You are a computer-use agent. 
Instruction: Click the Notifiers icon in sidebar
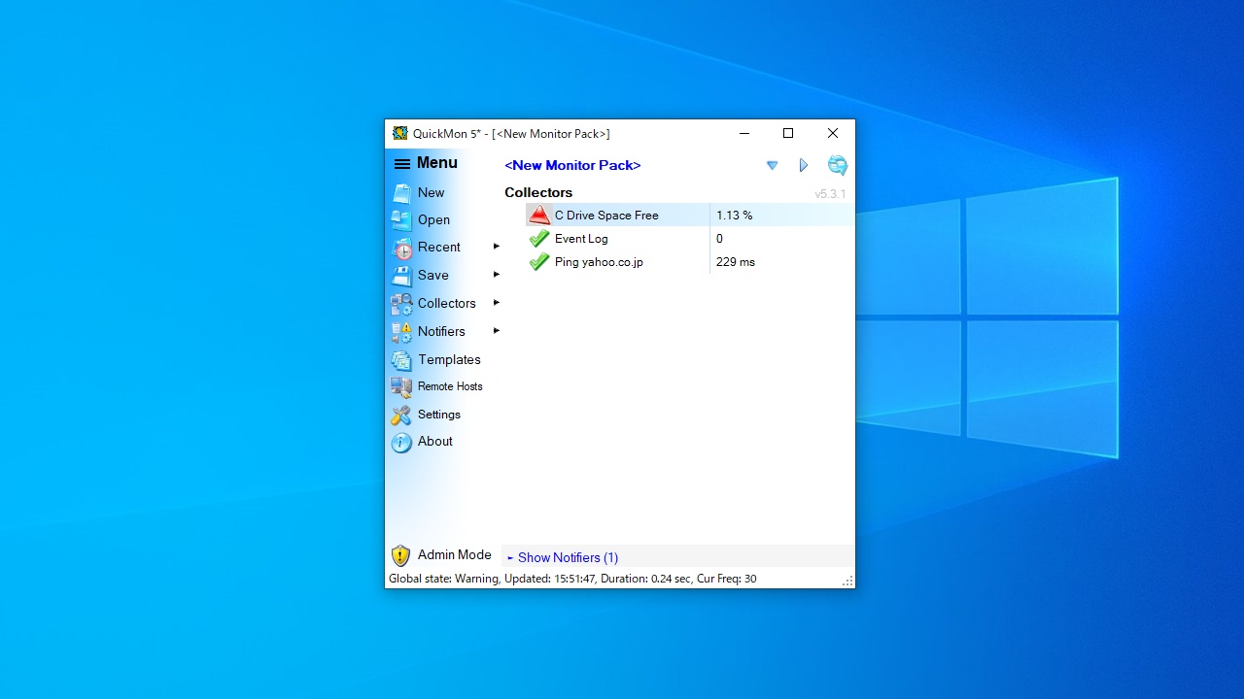pyautogui.click(x=401, y=332)
